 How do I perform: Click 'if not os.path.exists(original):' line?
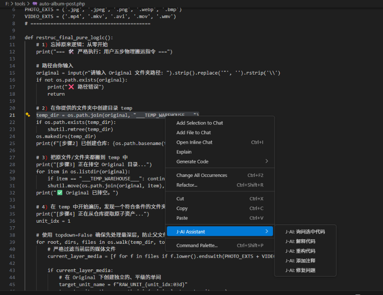point(82,80)
